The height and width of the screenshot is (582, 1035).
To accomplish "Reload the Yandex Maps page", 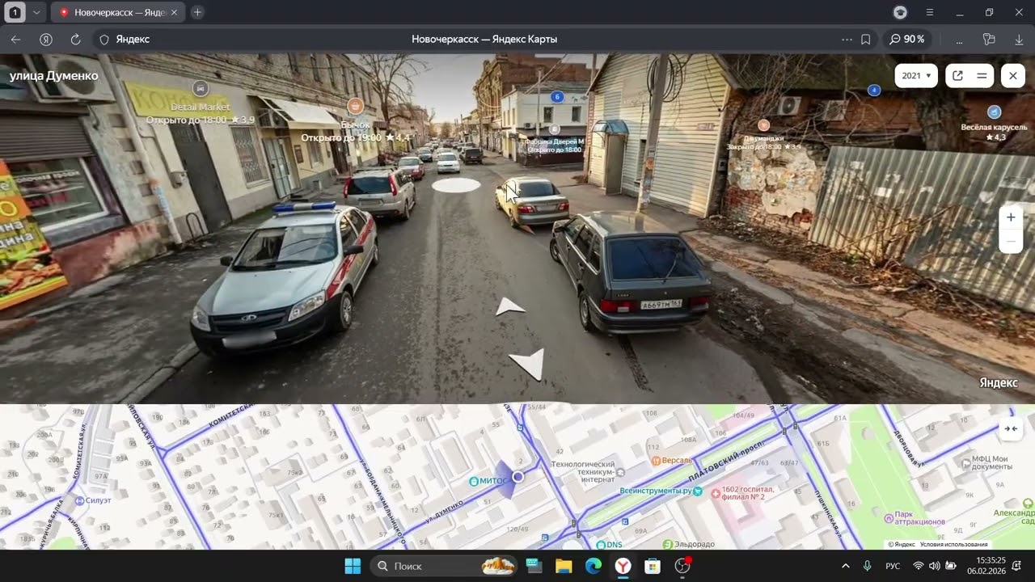I will [x=75, y=39].
